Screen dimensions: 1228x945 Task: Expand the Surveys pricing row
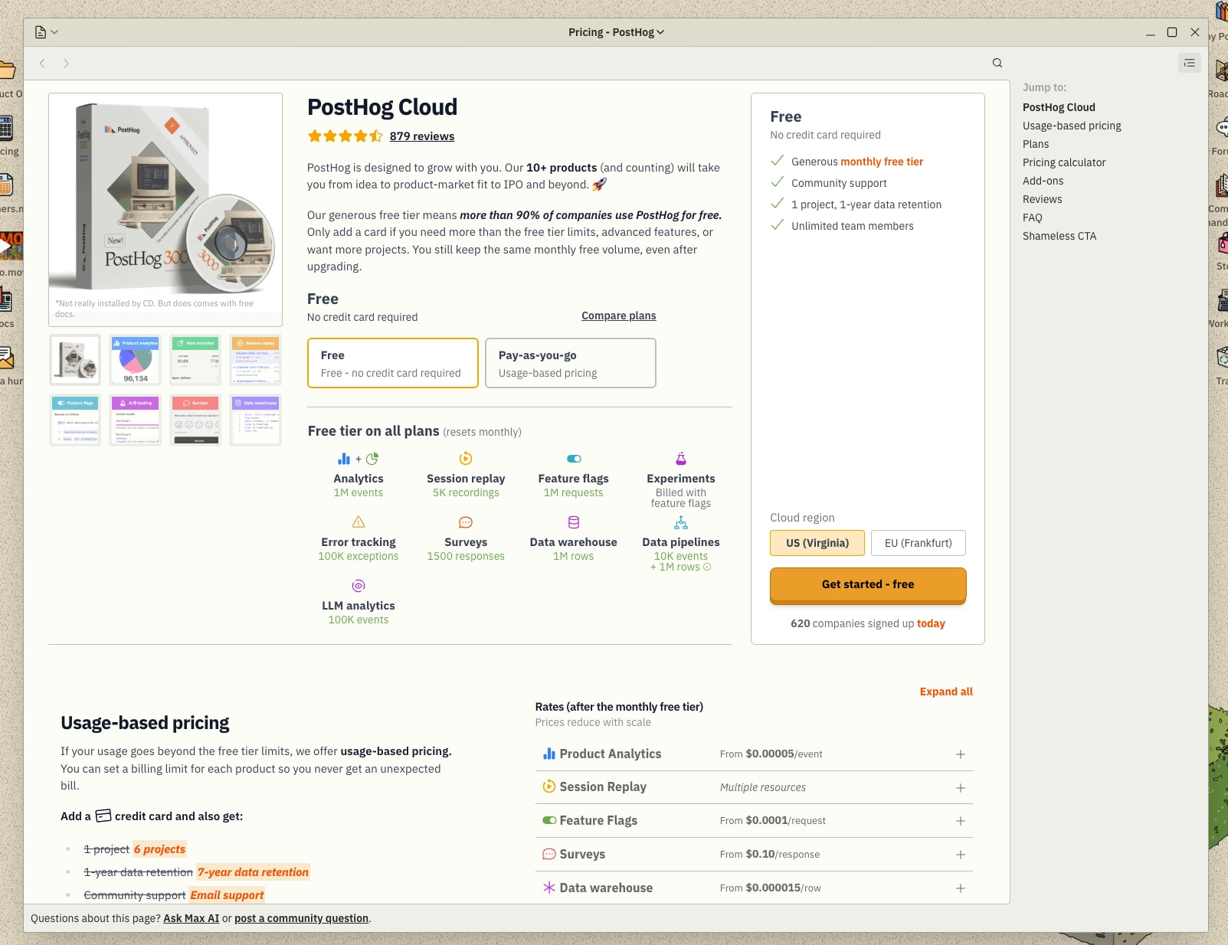[x=961, y=855]
